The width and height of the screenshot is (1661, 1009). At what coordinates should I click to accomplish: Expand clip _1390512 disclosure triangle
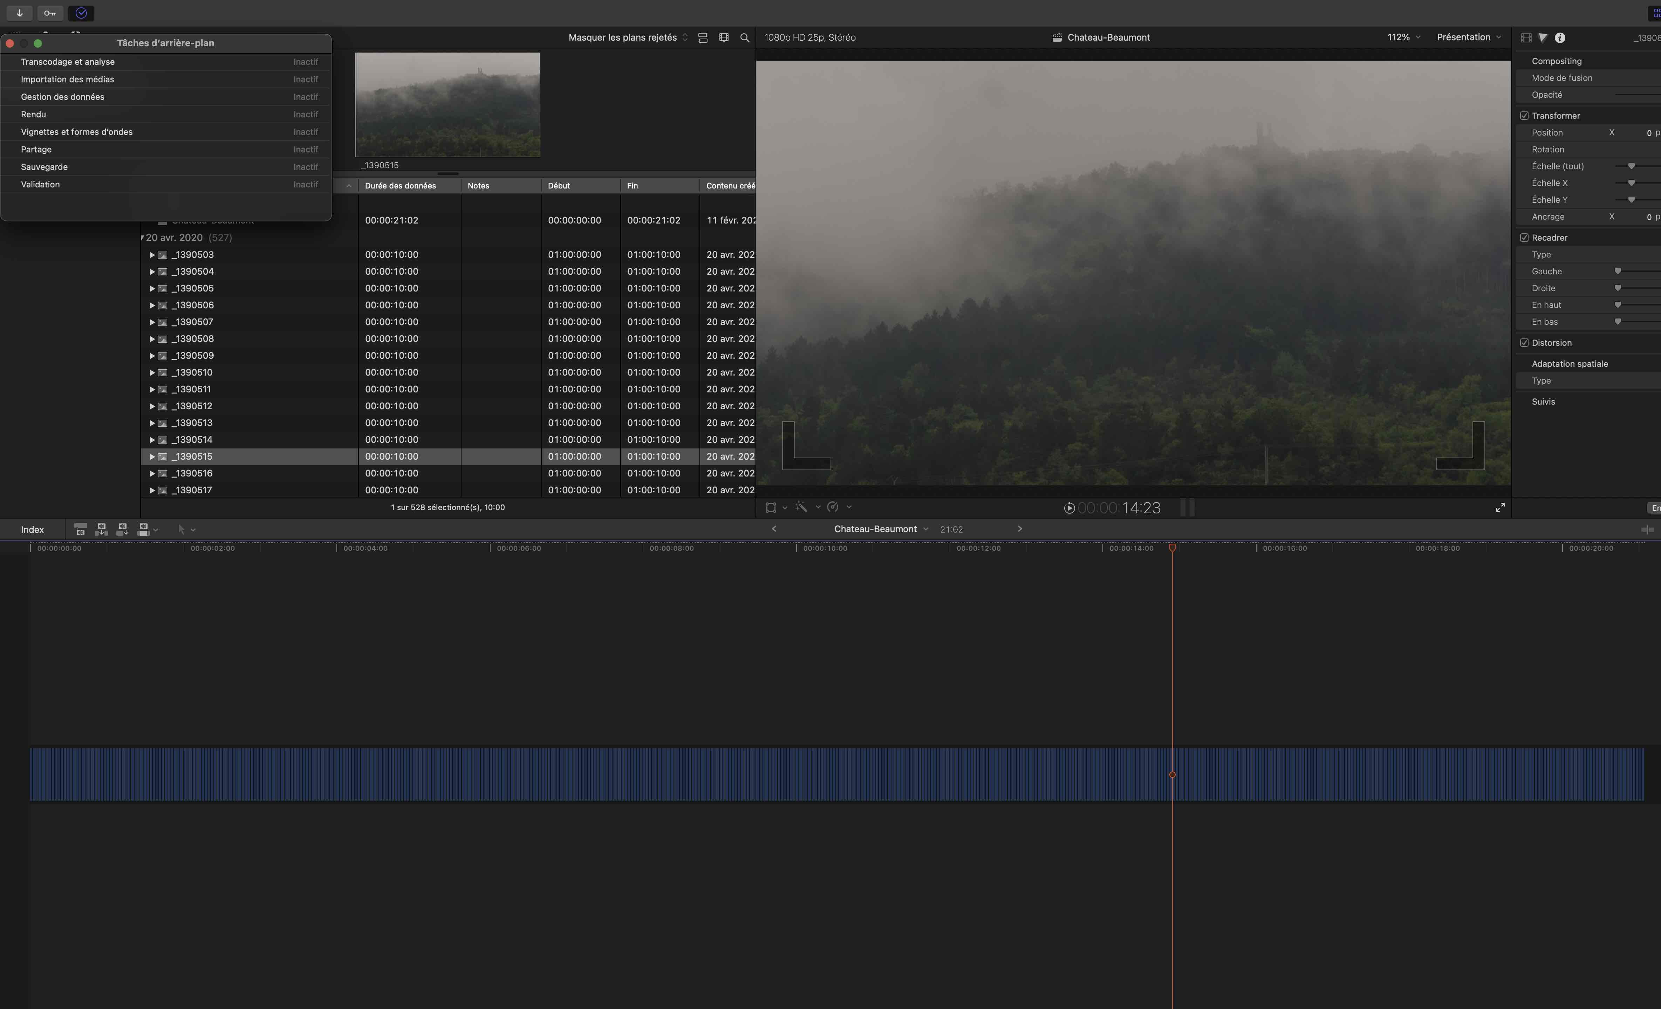click(x=152, y=406)
